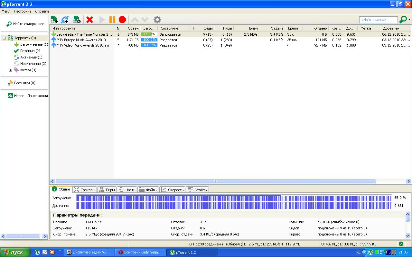
Task: Click the grey Start play icon
Action: tap(102, 20)
